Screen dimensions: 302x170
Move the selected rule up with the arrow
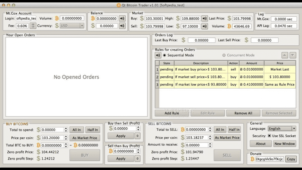point(285,55)
